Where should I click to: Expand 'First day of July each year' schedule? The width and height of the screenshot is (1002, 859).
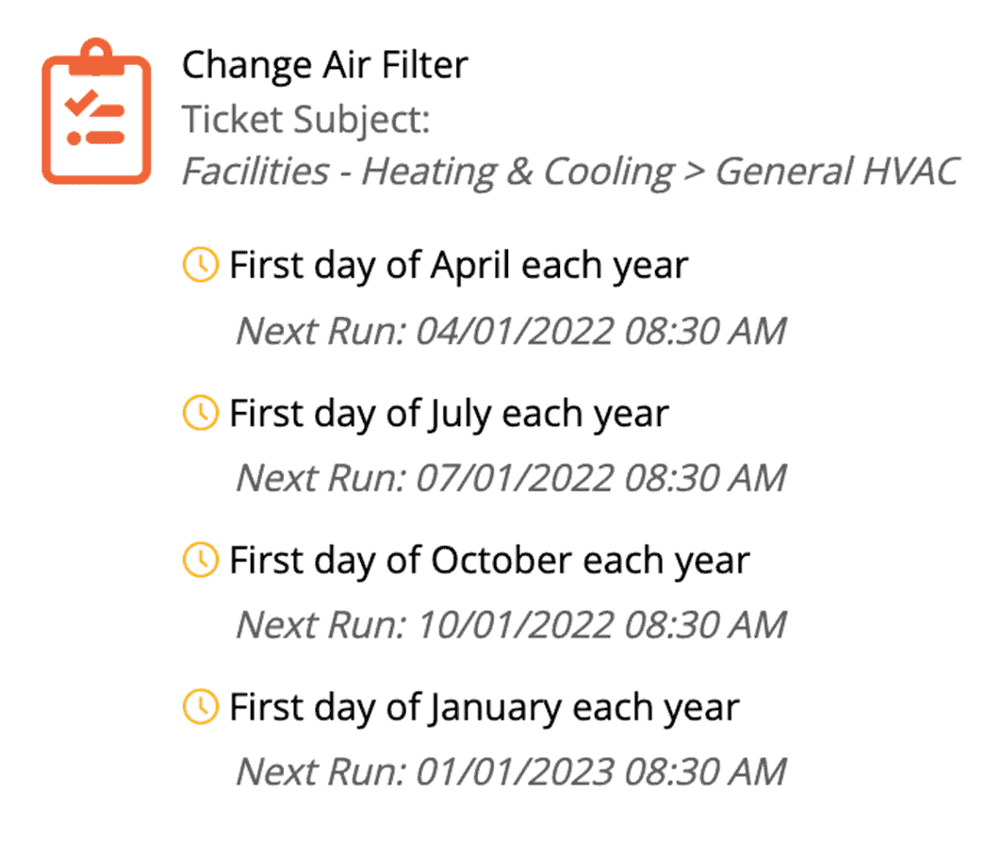point(448,412)
